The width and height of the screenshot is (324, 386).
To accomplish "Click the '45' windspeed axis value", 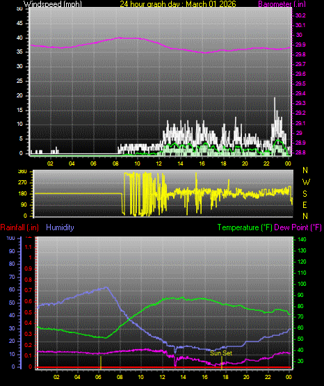I will (19, 24).
